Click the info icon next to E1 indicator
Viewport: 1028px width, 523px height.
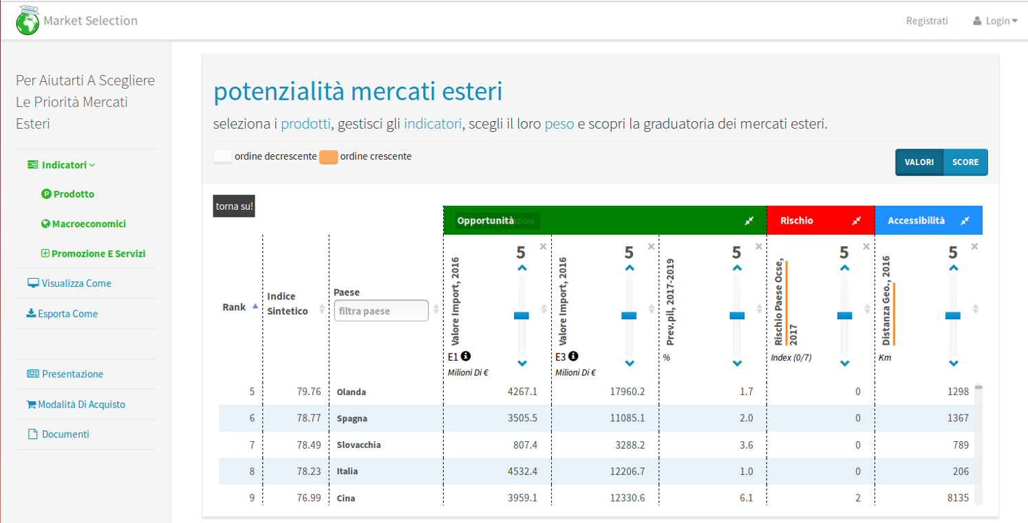click(x=465, y=356)
